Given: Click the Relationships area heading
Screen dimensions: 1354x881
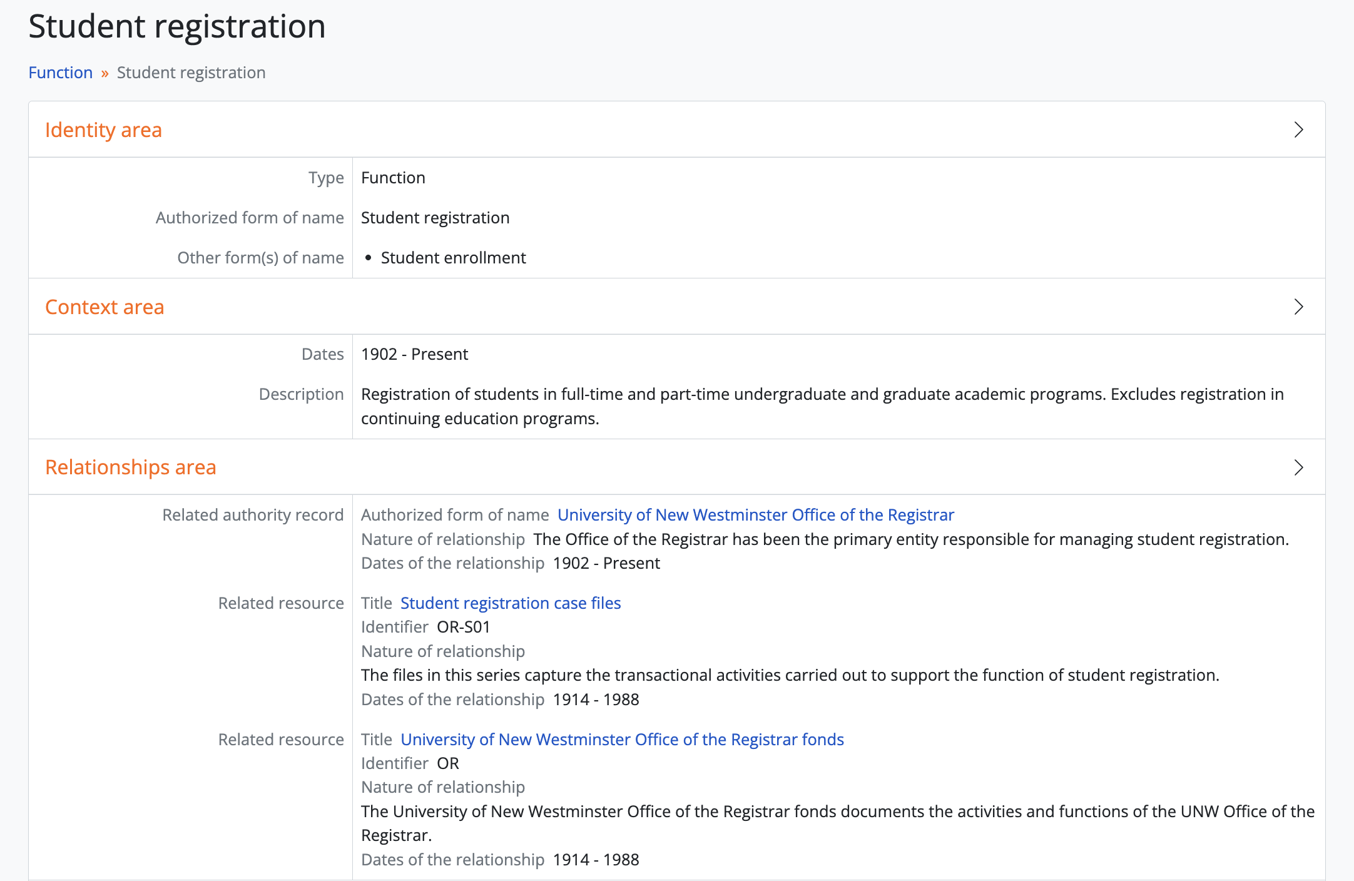Looking at the screenshot, I should click(x=130, y=467).
